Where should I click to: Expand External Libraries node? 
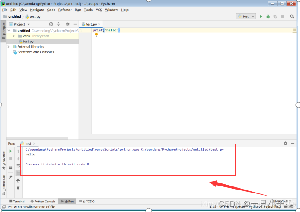[x=8, y=47]
